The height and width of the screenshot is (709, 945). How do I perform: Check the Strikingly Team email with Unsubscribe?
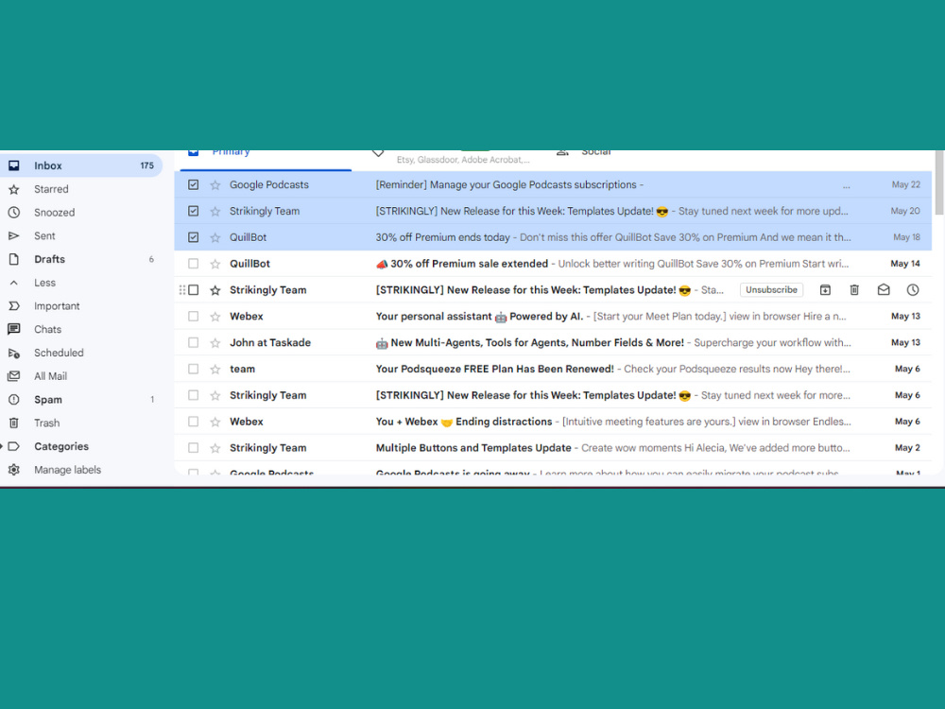193,290
